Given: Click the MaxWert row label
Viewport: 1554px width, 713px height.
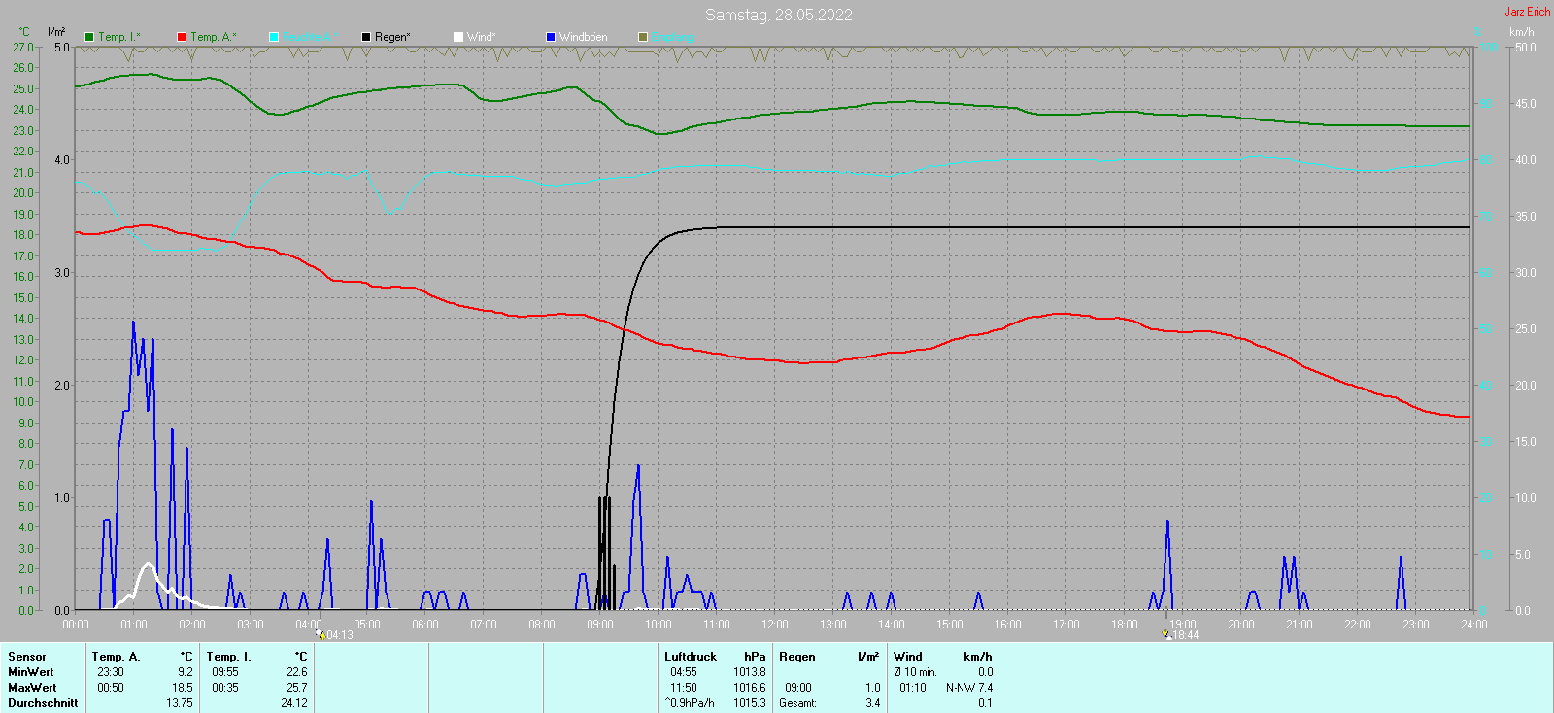Looking at the screenshot, I should (x=32, y=688).
